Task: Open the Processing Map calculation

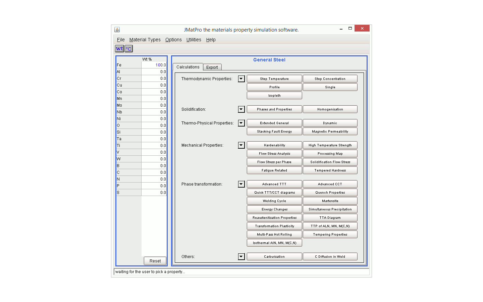Action: 330,154
